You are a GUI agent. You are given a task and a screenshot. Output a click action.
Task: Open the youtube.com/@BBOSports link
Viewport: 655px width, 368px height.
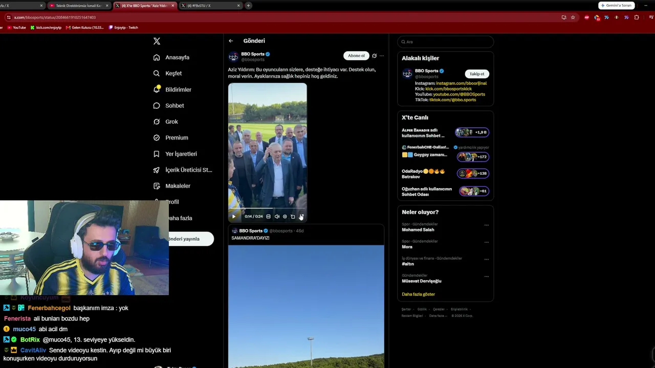[459, 95]
